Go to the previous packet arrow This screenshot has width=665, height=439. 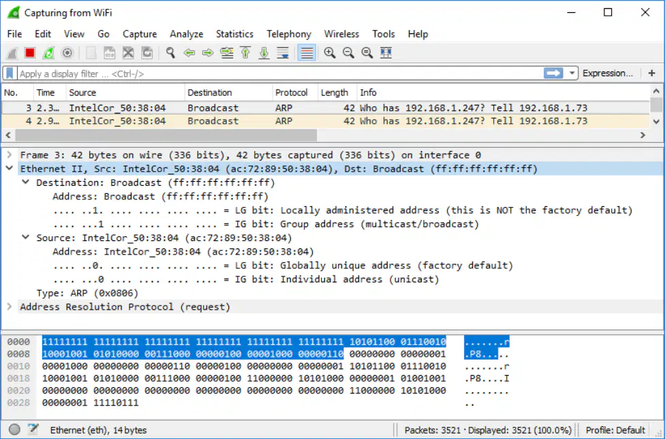click(189, 53)
